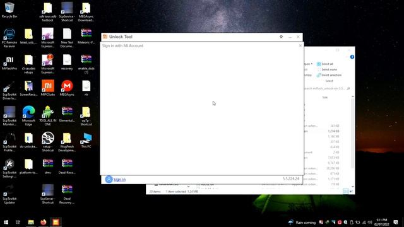
Task: Click the Sign in link
Action: [119, 179]
